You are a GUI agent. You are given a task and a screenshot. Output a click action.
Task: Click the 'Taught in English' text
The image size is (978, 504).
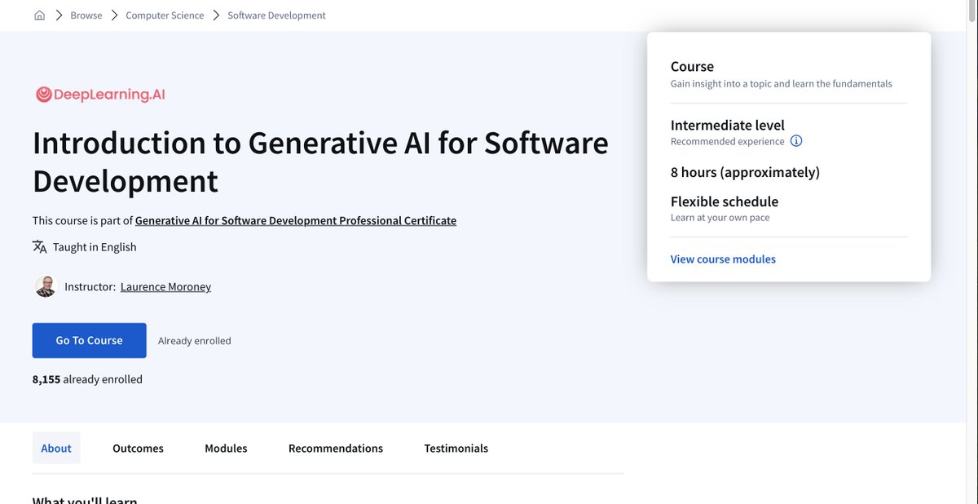coord(95,247)
